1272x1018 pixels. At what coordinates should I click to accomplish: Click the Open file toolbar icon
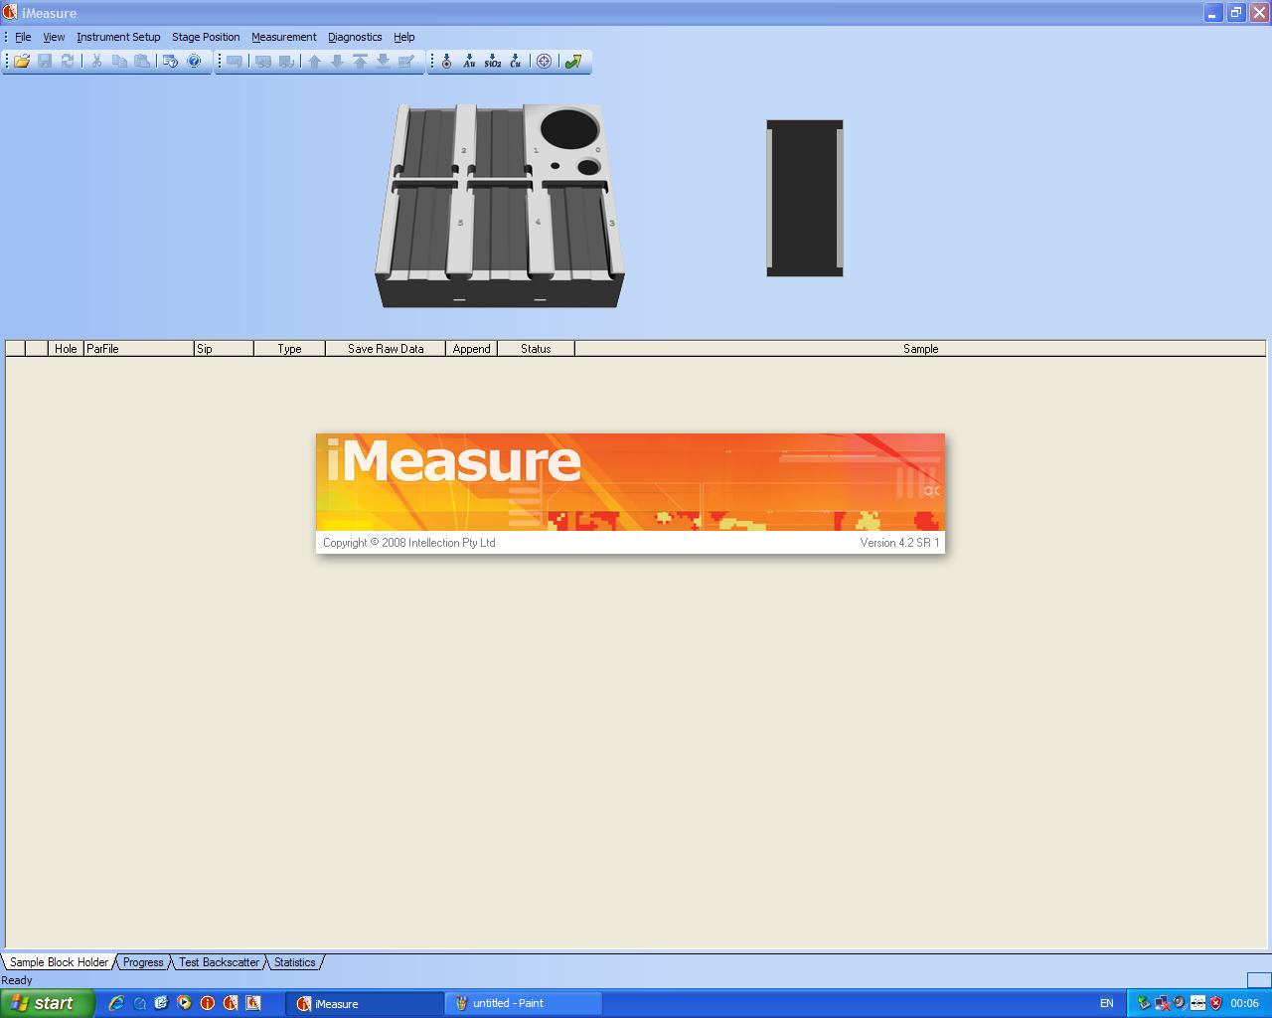22,62
